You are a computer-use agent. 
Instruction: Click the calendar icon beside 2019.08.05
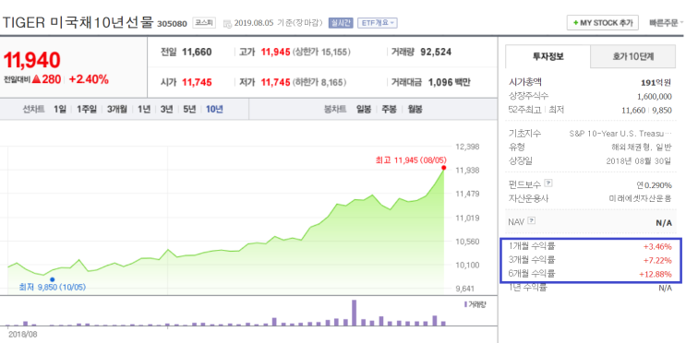(x=227, y=23)
